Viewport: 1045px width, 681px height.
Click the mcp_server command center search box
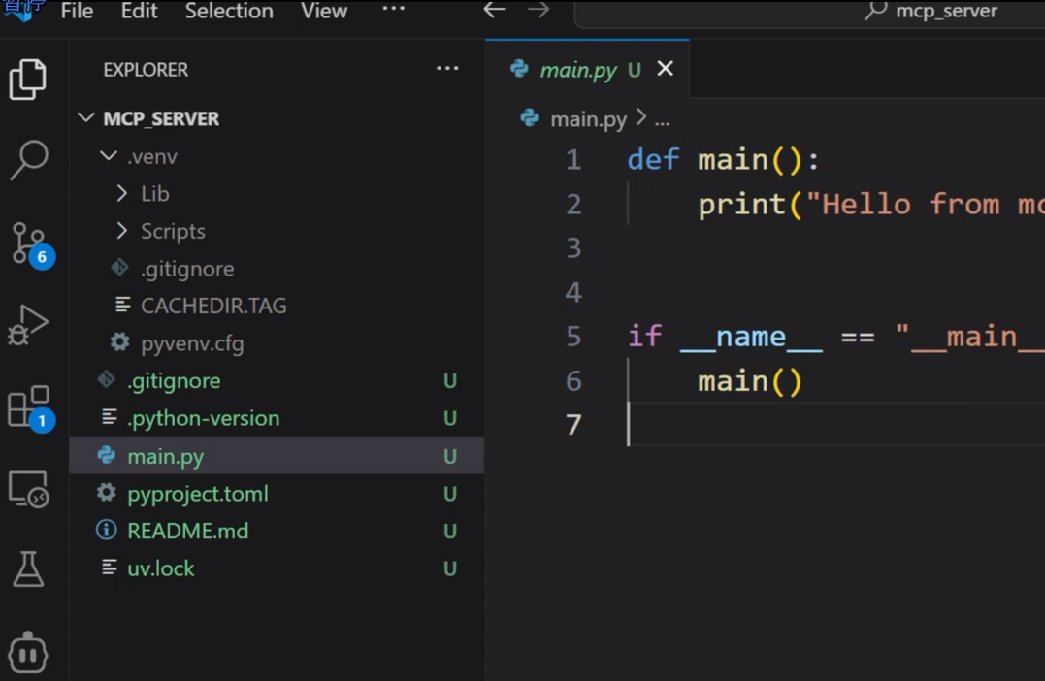pos(809,12)
